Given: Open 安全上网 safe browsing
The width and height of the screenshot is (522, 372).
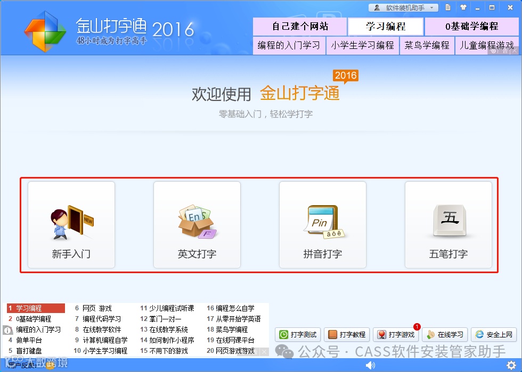Looking at the screenshot, I should tap(494, 334).
